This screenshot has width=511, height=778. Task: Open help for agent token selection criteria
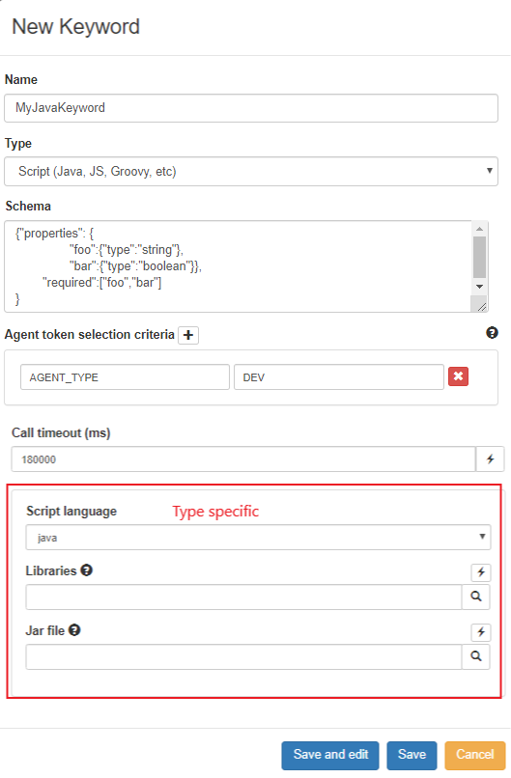pyautogui.click(x=492, y=333)
